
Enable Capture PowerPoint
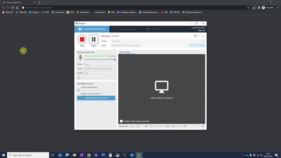[x=79, y=87]
